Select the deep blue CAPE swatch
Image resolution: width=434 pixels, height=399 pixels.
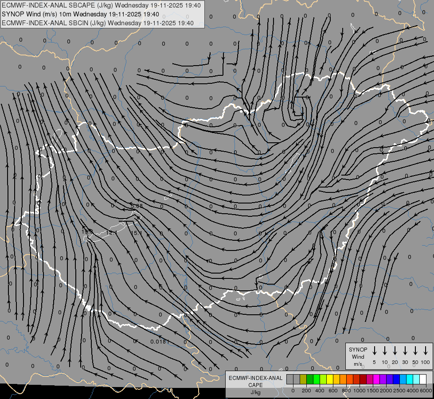click(x=397, y=379)
